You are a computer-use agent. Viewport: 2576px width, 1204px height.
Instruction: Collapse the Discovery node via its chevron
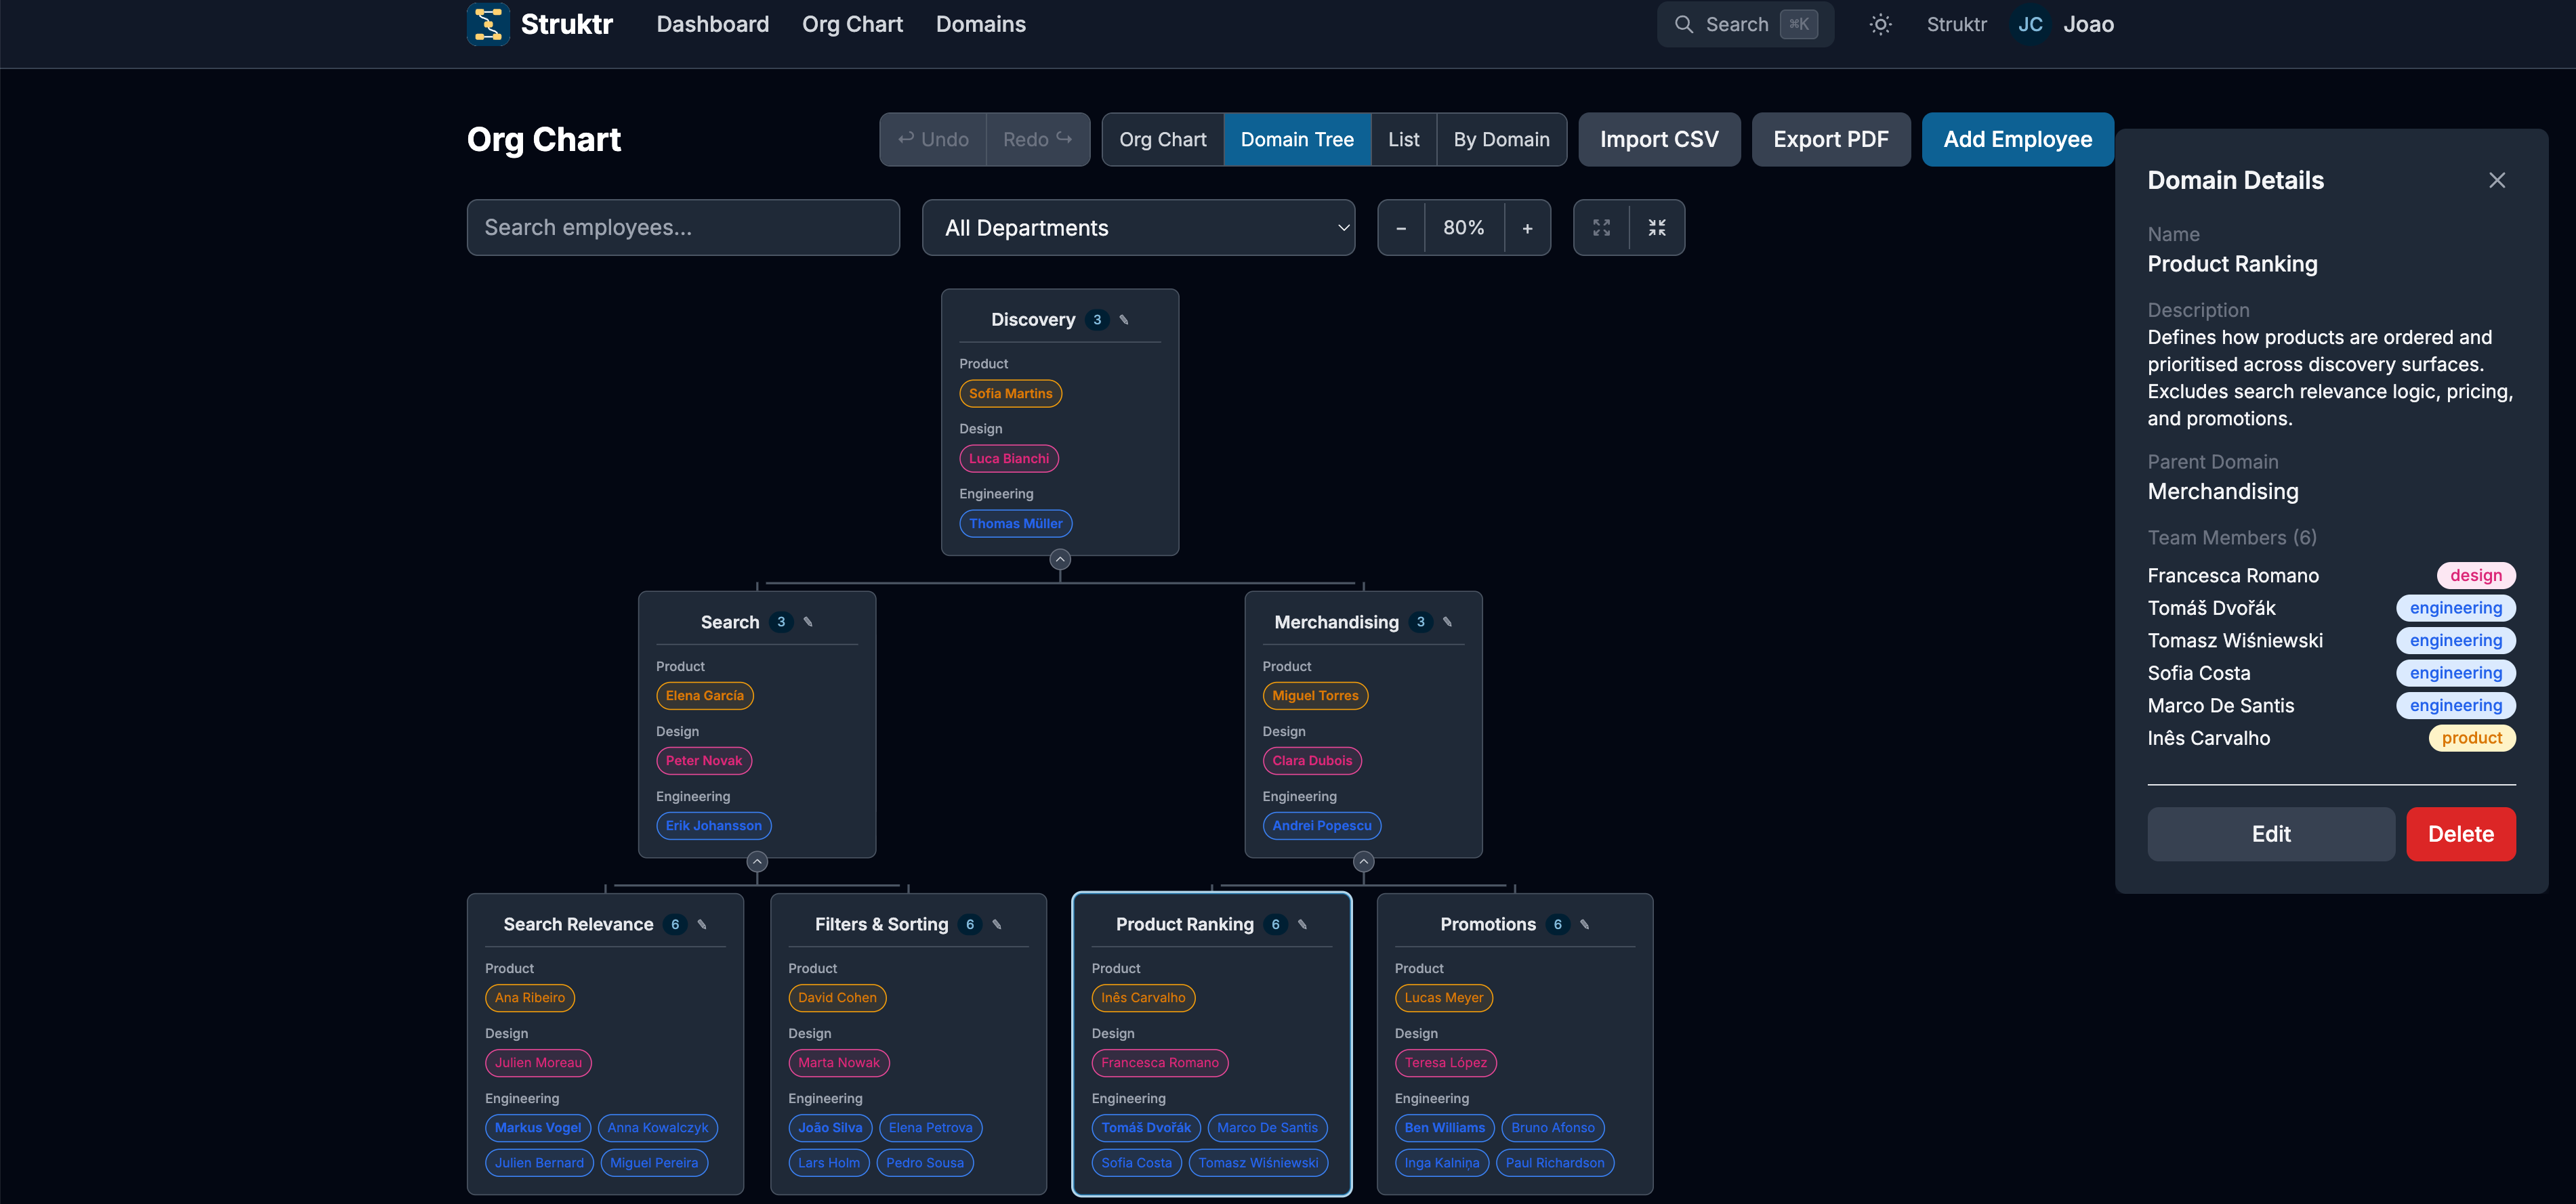(1059, 559)
